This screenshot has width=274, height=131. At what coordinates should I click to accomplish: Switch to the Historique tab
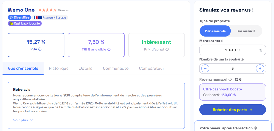59,69
